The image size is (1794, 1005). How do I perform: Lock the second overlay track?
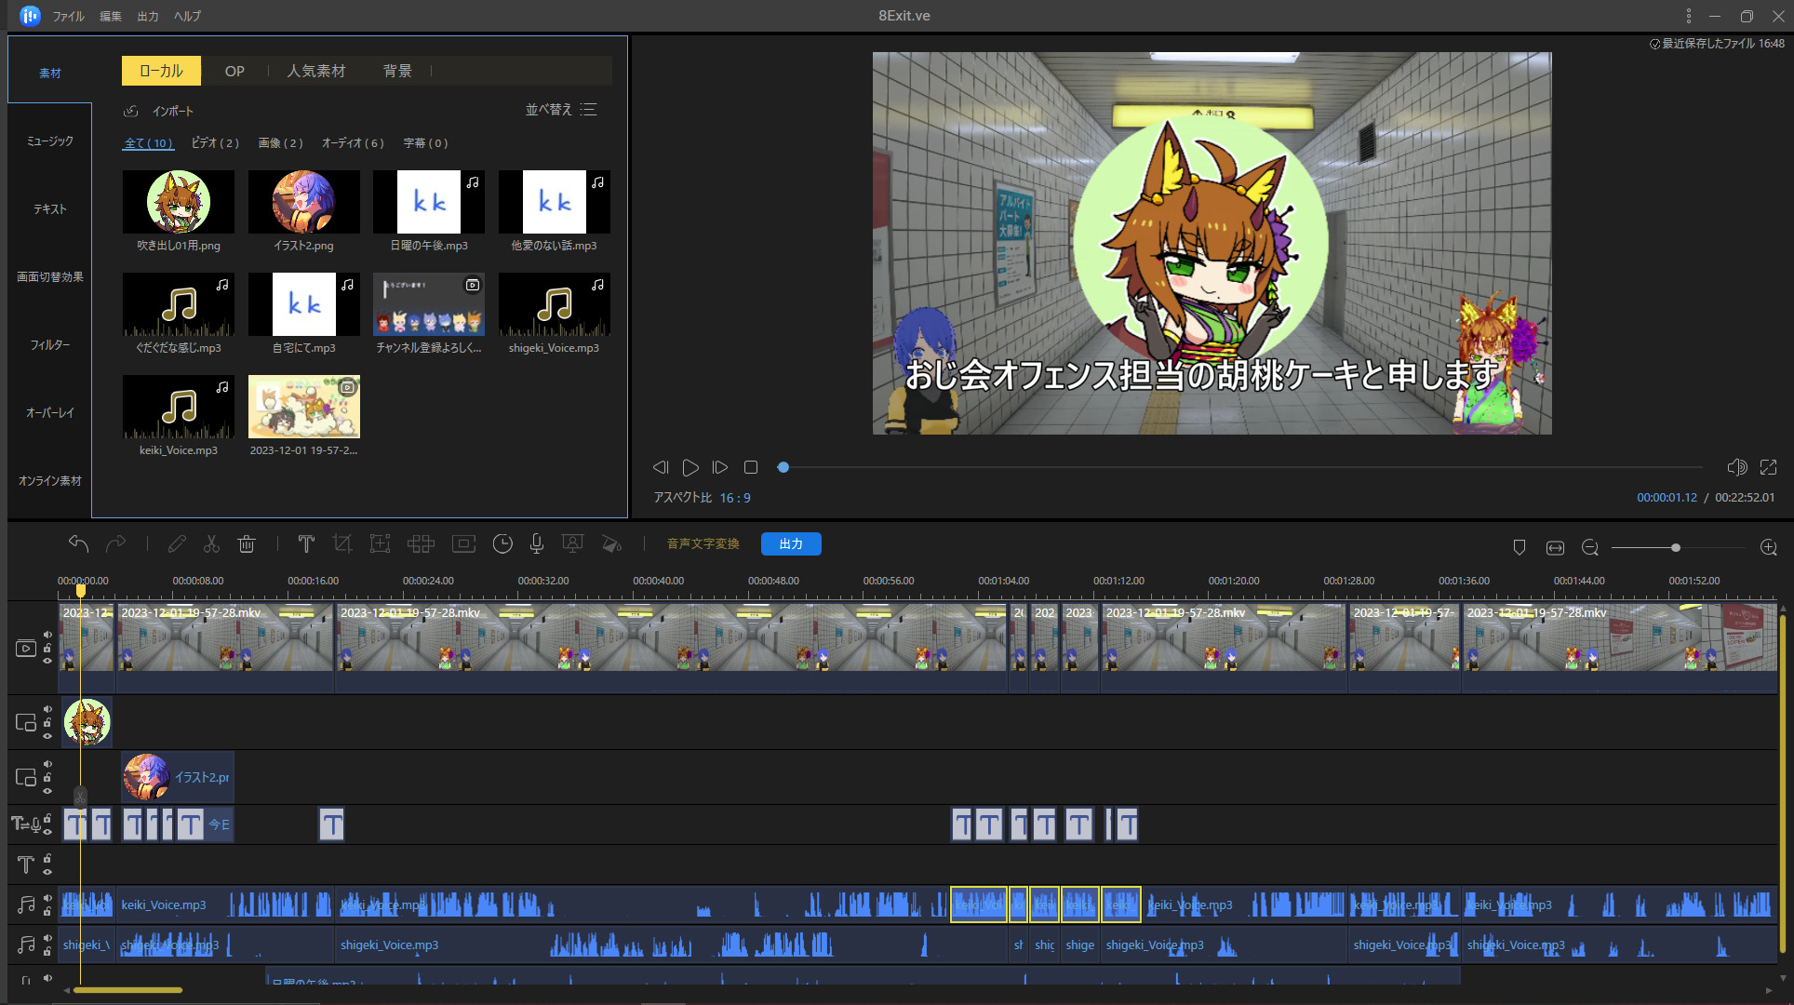coord(47,777)
